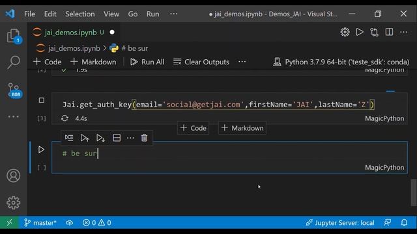Viewport: 417px width, 234px height.
Task: Click Jupyter Server: local status item
Action: 340,222
